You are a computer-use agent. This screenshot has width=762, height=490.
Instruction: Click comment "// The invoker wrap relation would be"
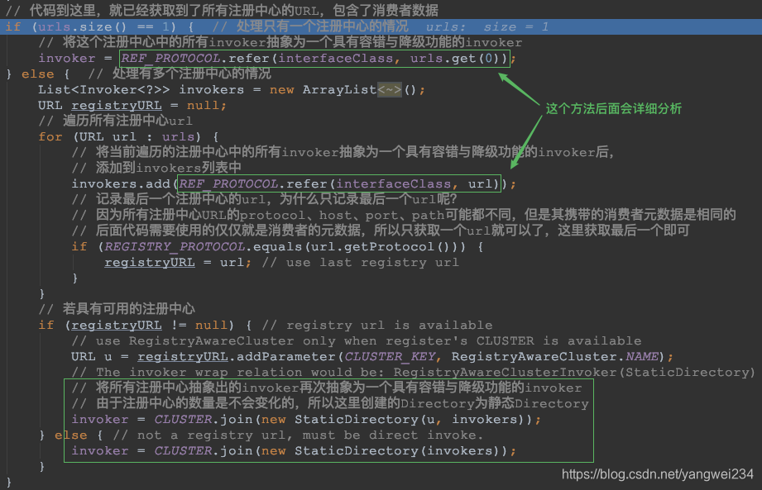pos(413,372)
